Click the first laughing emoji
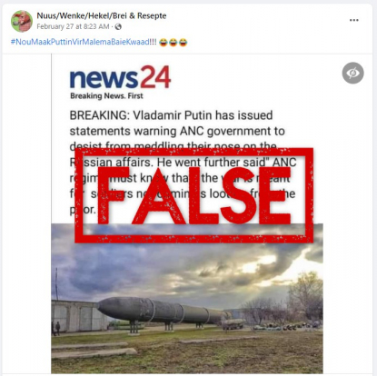 click(163, 42)
